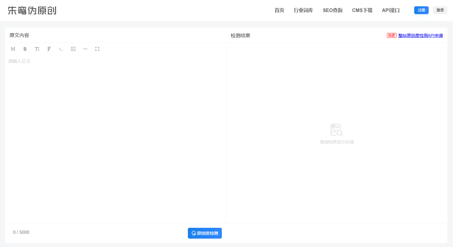
Task: Start the 原创度检测 check
Action: [x=205, y=233]
